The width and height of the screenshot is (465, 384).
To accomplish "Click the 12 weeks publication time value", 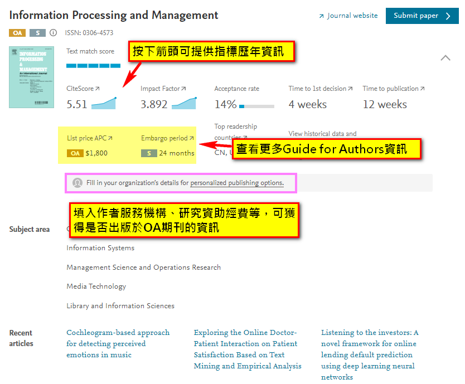I will click(385, 104).
